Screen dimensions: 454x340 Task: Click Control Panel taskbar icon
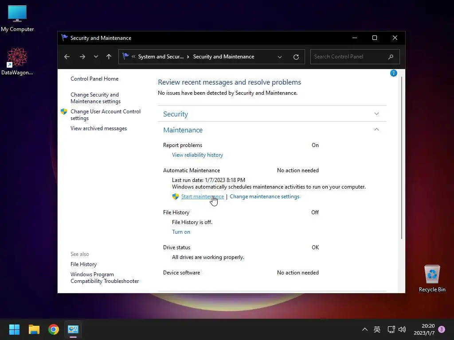(73, 329)
